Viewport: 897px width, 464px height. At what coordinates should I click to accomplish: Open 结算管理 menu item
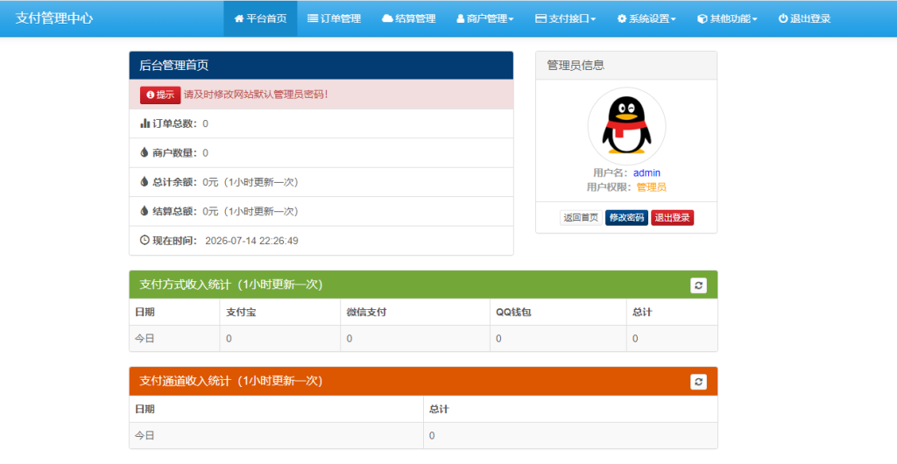[408, 18]
